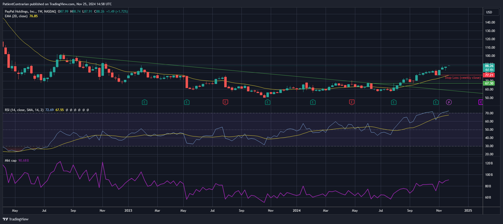
Task: Click the PayPal Holdings, Inc. symbol title
Action: (x=20, y=11)
